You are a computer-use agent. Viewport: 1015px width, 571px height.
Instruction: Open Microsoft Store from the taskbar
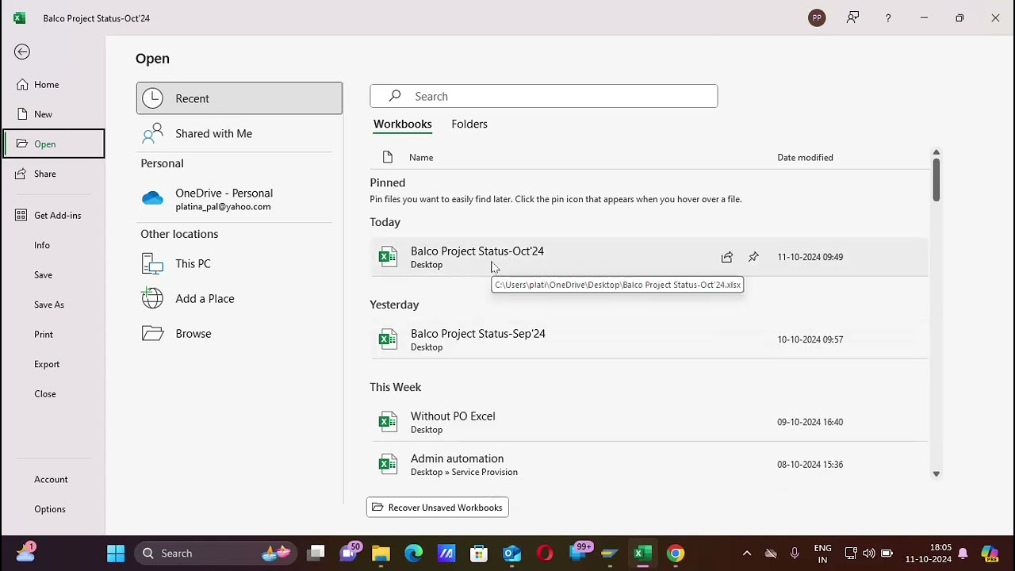(479, 554)
